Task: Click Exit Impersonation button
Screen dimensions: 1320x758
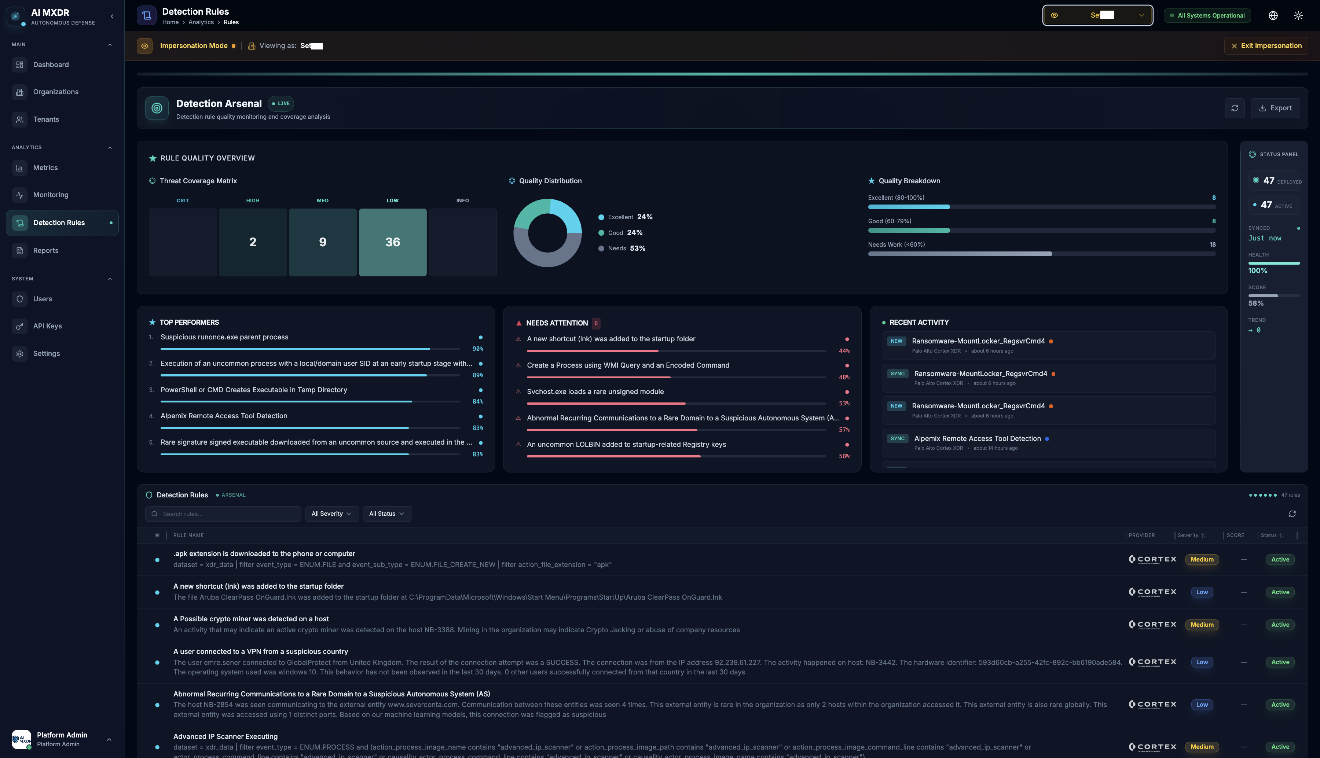Action: 1266,46
